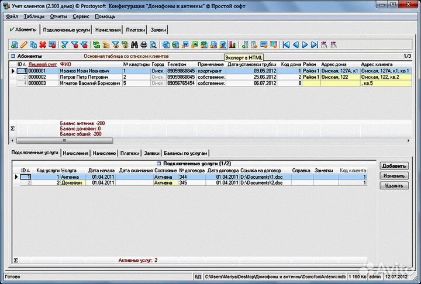Open the Сервис menu
Viewport: 421px width, 284px height.
(x=81, y=17)
